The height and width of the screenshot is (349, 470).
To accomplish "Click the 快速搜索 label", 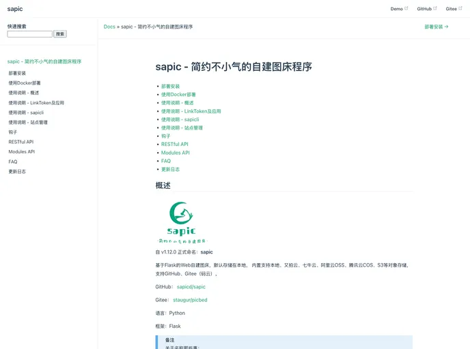I will 17,27.
